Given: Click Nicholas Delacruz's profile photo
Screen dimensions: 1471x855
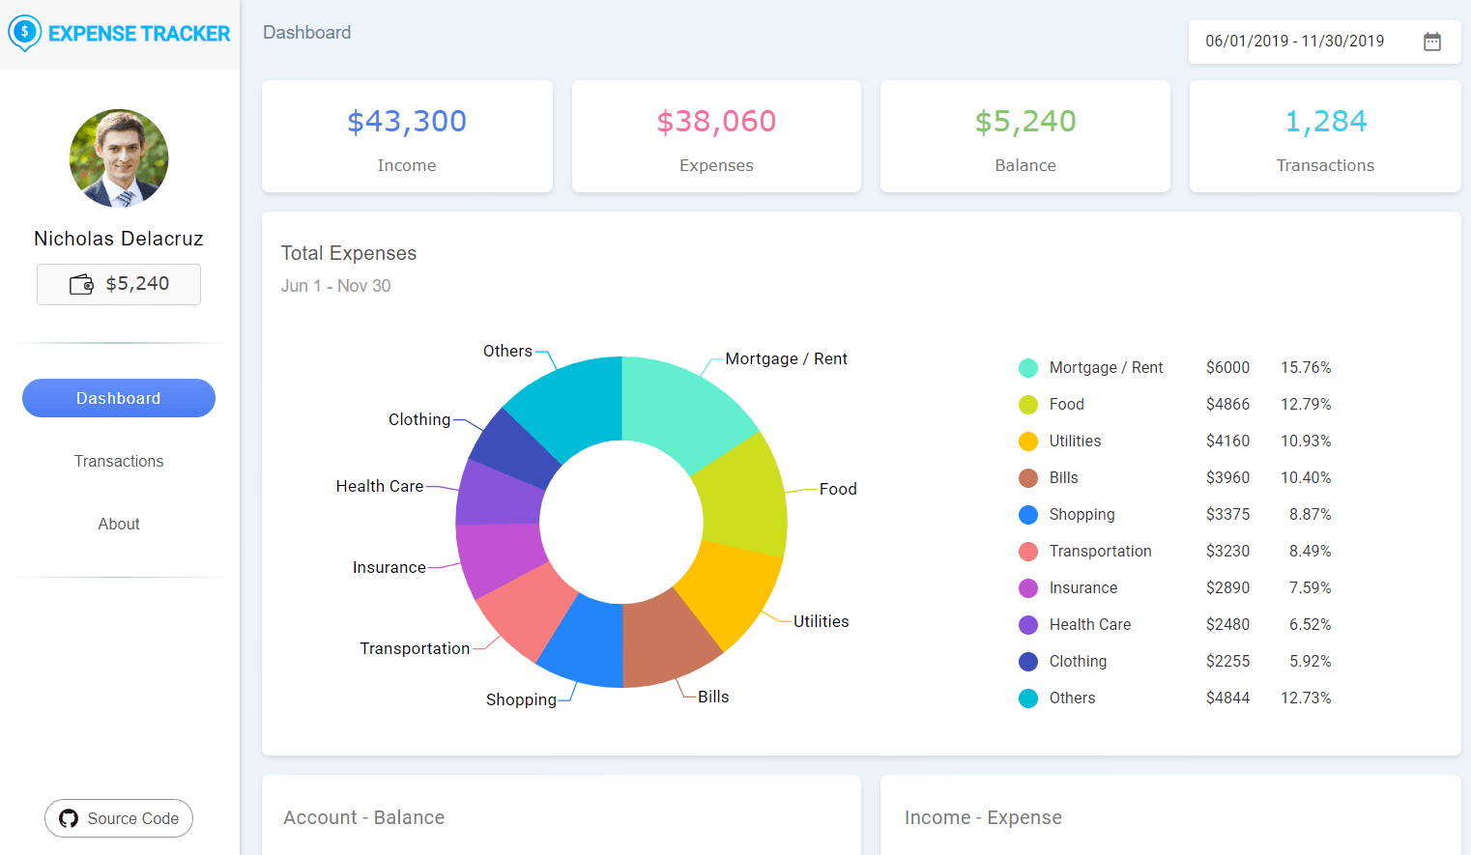Looking at the screenshot, I should (119, 158).
